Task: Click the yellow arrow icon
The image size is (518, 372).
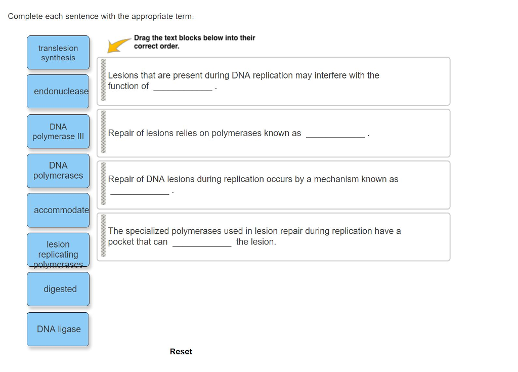Action: click(119, 46)
